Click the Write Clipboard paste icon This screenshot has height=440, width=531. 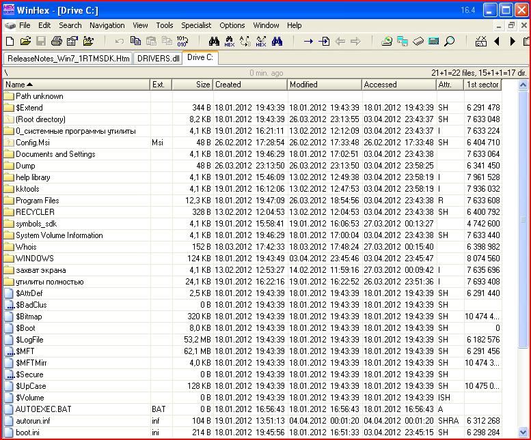coord(152,42)
